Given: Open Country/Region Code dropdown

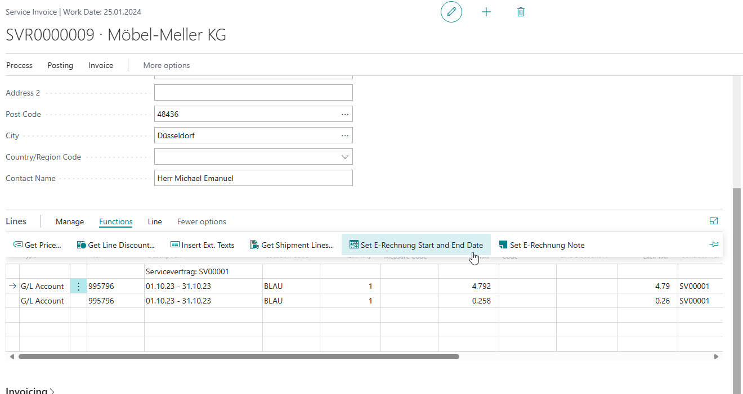Looking at the screenshot, I should [x=345, y=157].
